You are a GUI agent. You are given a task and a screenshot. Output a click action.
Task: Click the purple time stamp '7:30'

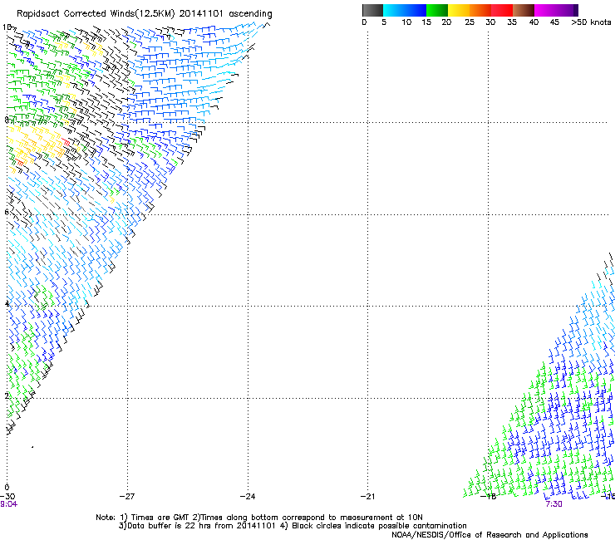coord(553,504)
